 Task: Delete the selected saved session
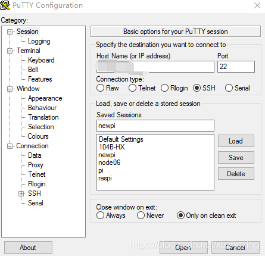[236, 174]
